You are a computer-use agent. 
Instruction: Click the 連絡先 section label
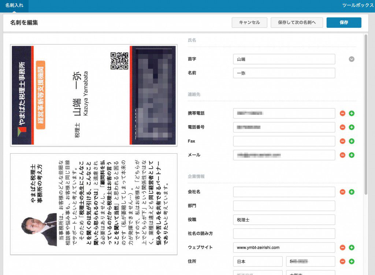194,94
